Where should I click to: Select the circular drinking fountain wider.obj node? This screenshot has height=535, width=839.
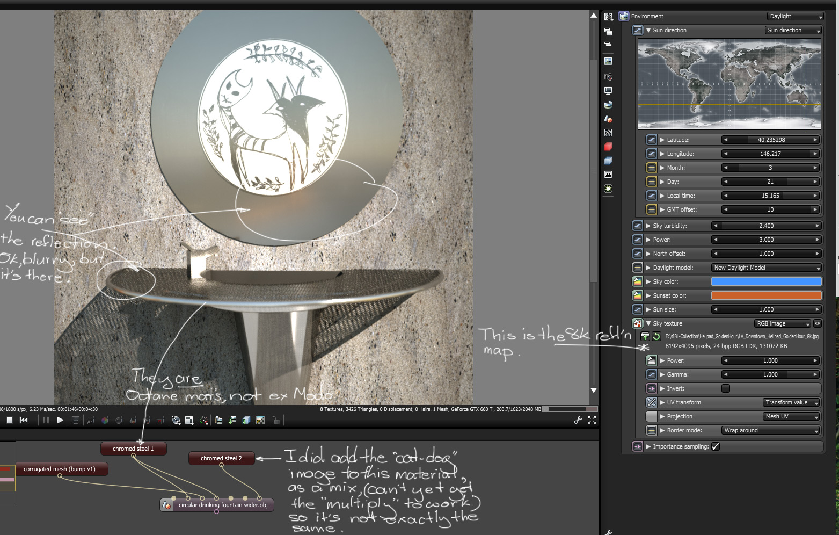pyautogui.click(x=217, y=505)
